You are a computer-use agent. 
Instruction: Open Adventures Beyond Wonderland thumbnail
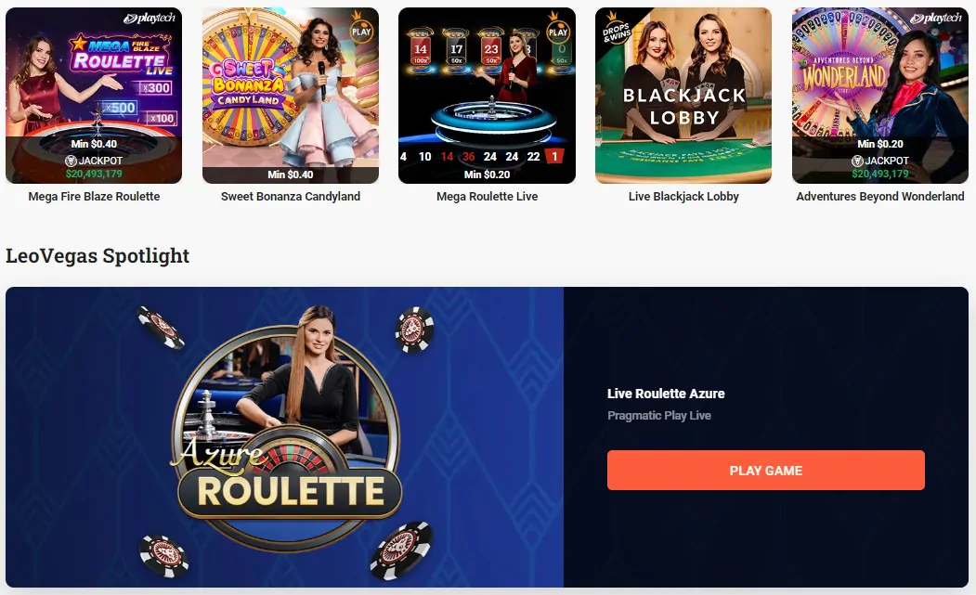(880, 96)
